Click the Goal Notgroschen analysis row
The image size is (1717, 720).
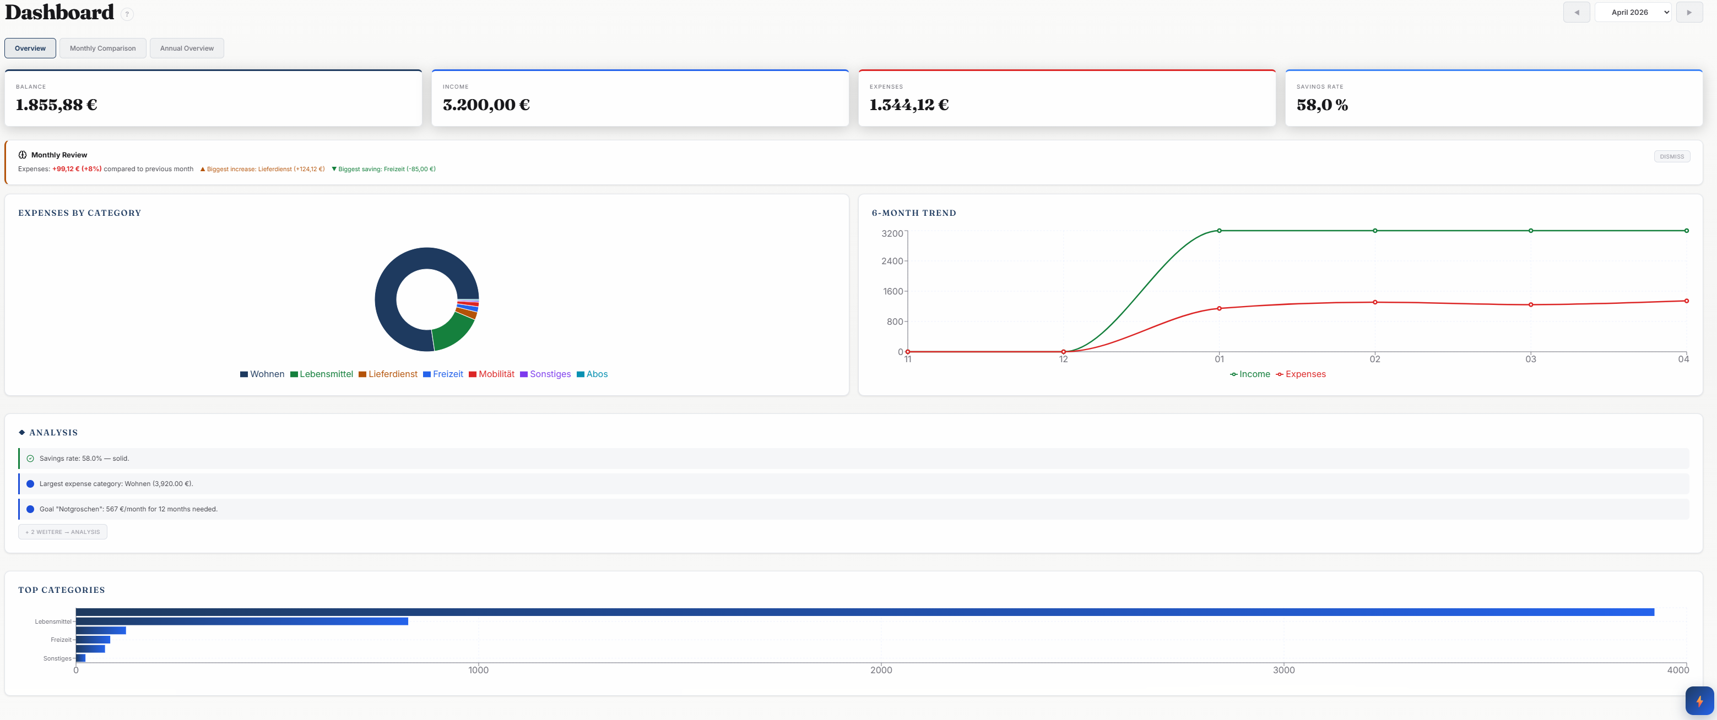point(854,510)
